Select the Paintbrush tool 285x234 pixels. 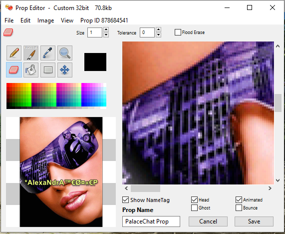coord(31,53)
